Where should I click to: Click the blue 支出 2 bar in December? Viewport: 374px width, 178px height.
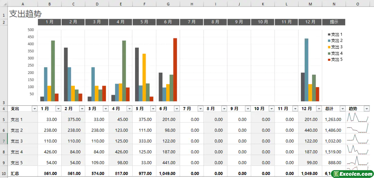point(306,70)
